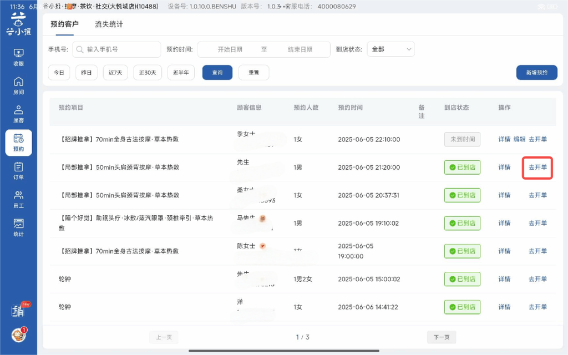Open the 收银 cashier sidebar icon
The width and height of the screenshot is (568, 355).
pyautogui.click(x=18, y=57)
